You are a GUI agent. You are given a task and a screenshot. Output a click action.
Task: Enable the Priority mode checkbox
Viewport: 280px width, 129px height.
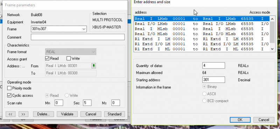[9, 88]
